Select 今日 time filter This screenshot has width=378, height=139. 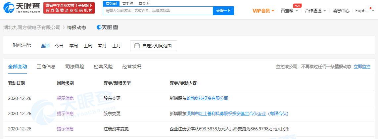click(x=59, y=46)
